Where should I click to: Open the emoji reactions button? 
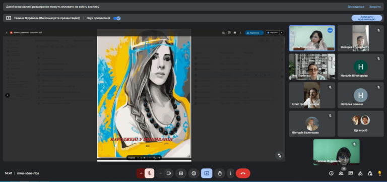[193, 173]
